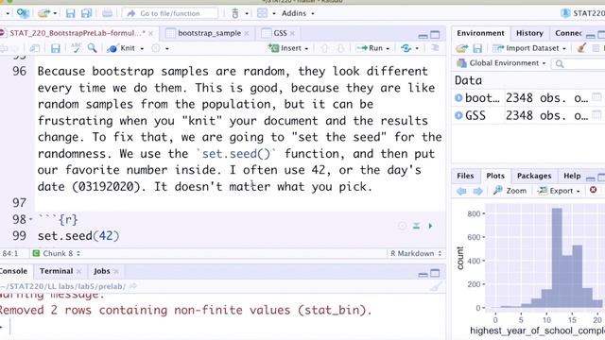Close the GSS tab

point(292,34)
